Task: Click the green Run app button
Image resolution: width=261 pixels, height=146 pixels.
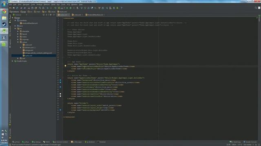Action: point(67,8)
